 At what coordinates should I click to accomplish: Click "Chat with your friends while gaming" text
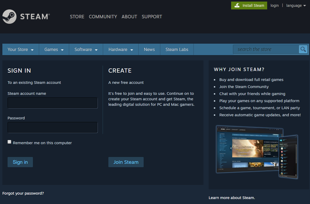[x=252, y=94]
